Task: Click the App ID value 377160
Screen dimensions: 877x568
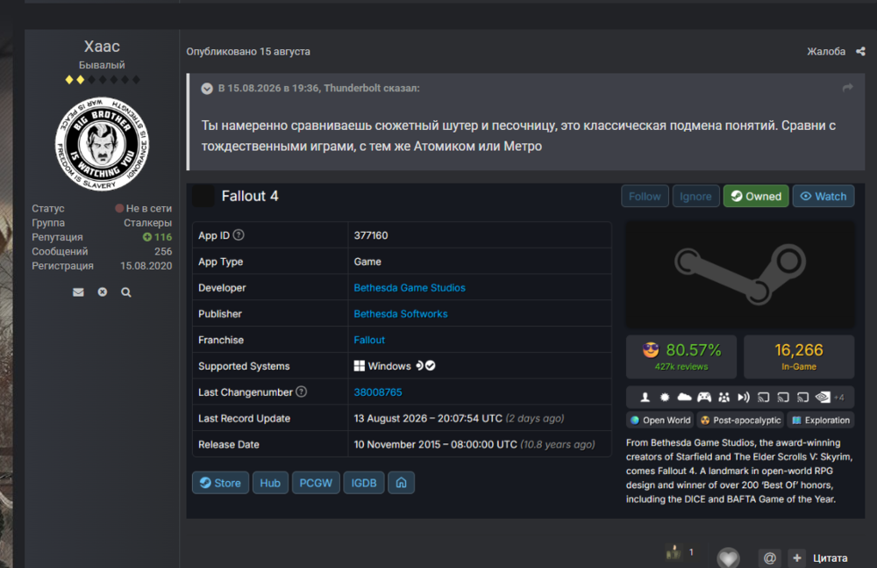Action: coord(371,235)
